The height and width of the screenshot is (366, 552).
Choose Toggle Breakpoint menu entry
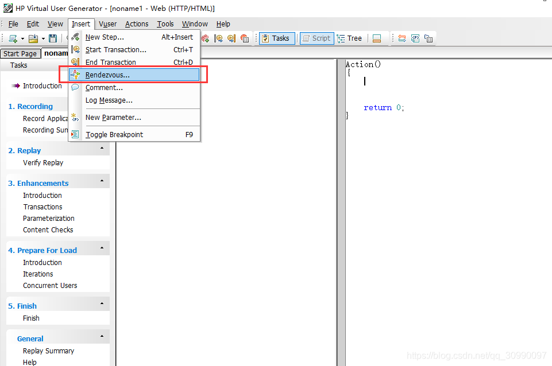(134, 135)
